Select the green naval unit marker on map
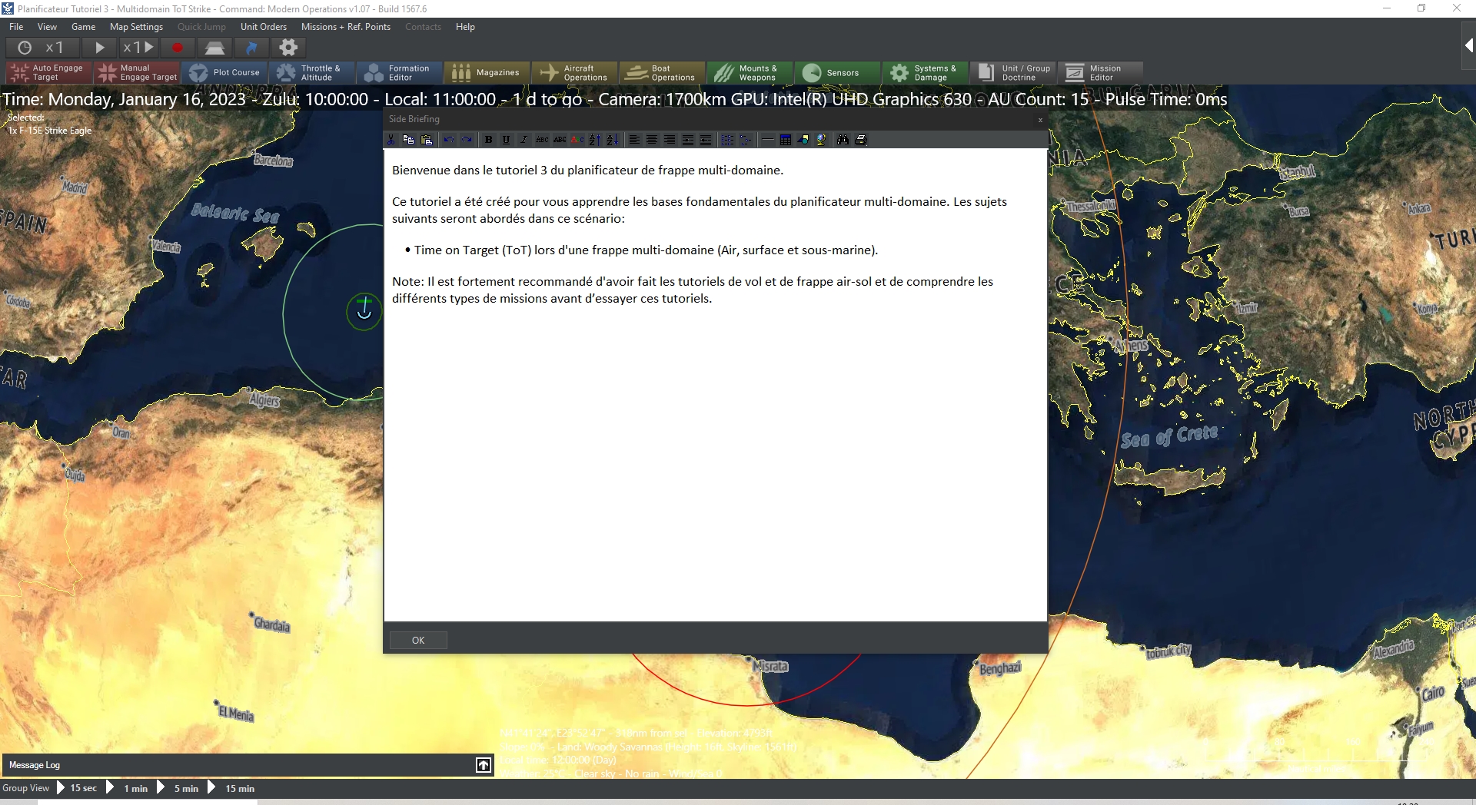The height and width of the screenshot is (805, 1476). [x=364, y=311]
